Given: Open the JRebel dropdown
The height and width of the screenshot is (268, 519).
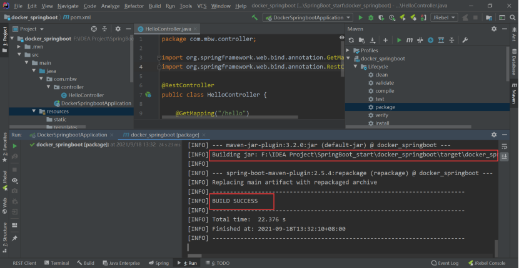Looking at the screenshot, I should point(444,17).
